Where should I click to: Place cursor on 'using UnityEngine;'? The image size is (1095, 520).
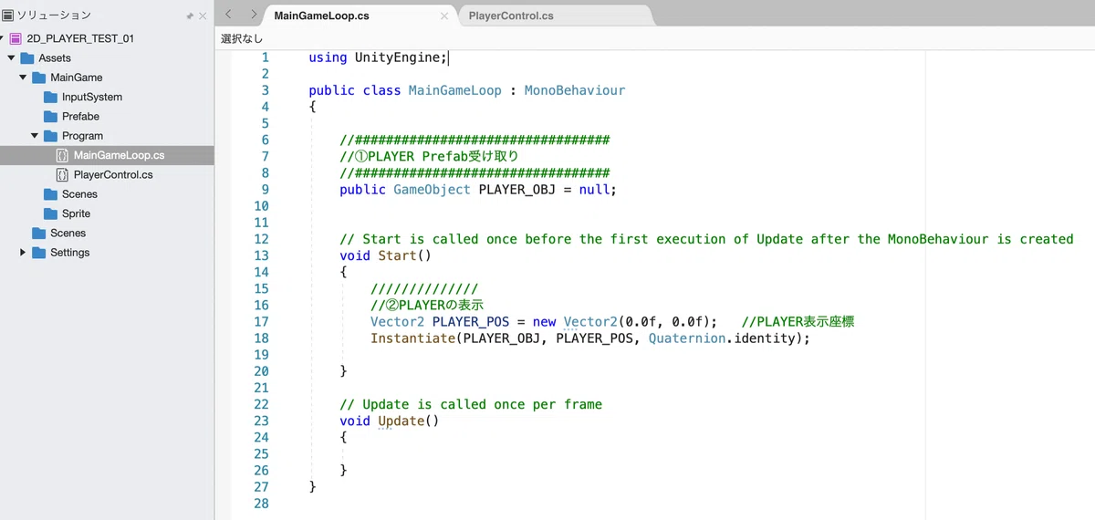(378, 57)
